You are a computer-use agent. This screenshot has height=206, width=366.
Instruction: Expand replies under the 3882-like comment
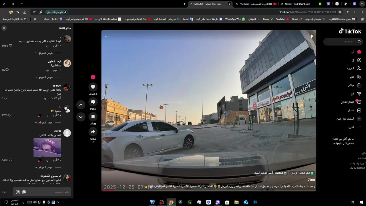[x=44, y=53]
